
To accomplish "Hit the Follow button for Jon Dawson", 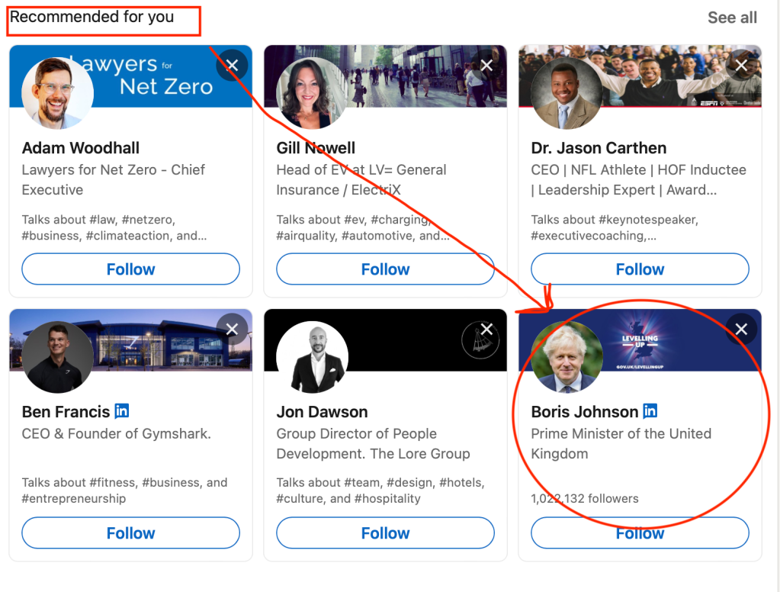I will click(385, 533).
